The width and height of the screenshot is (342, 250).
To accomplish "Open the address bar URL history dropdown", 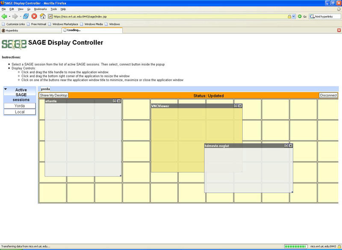I will 294,16.
